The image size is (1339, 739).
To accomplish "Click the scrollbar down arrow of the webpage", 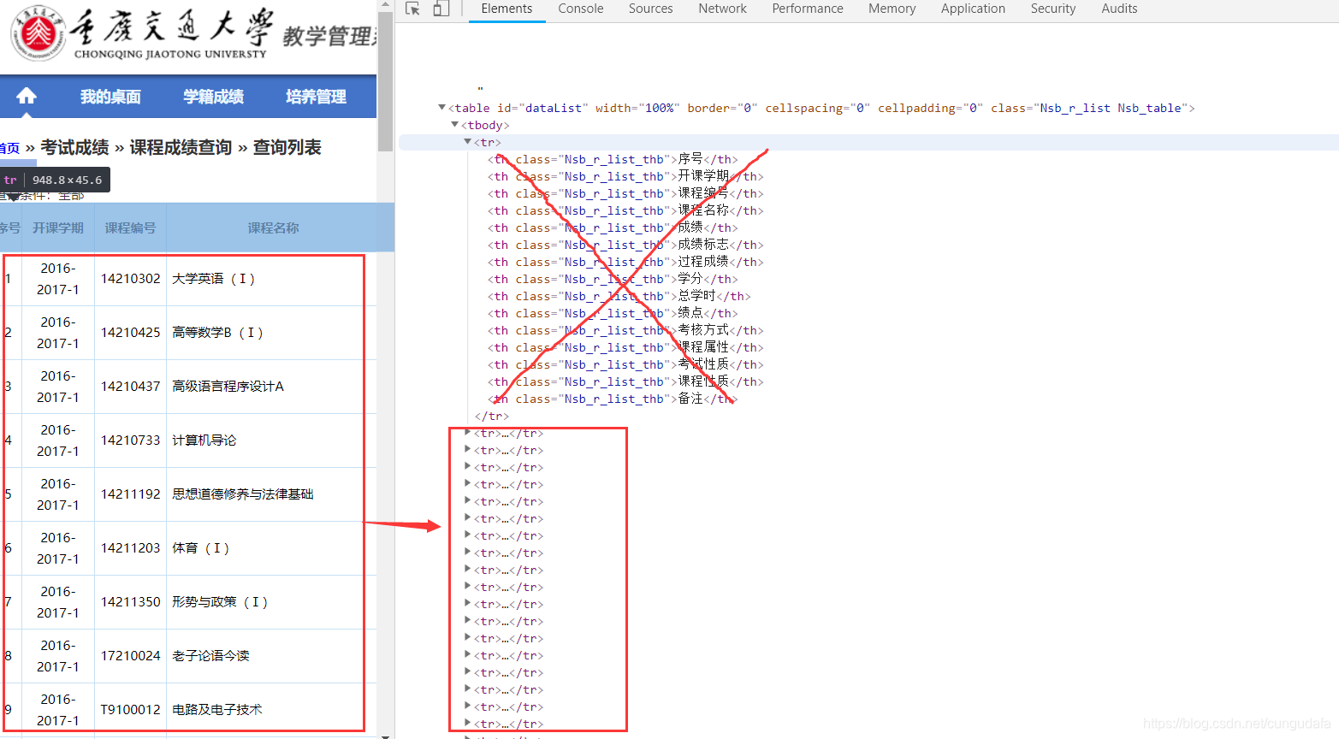I will click(385, 736).
